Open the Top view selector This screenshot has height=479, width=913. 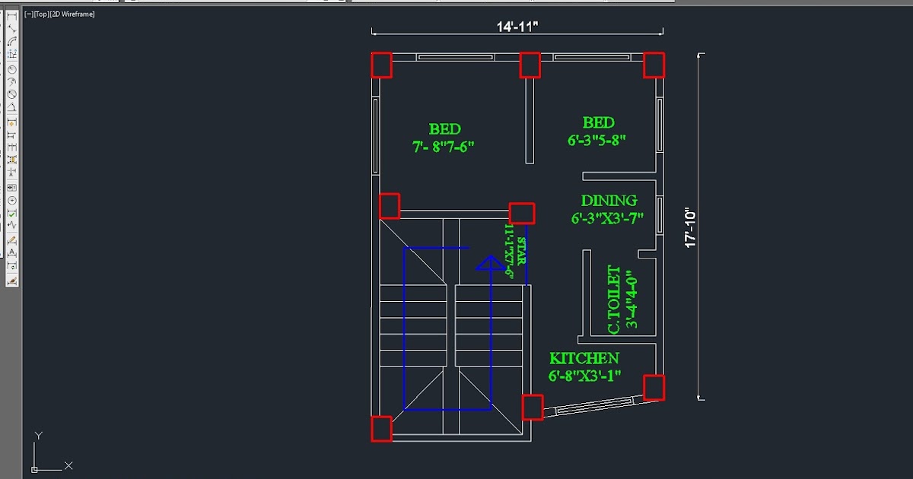(x=43, y=13)
